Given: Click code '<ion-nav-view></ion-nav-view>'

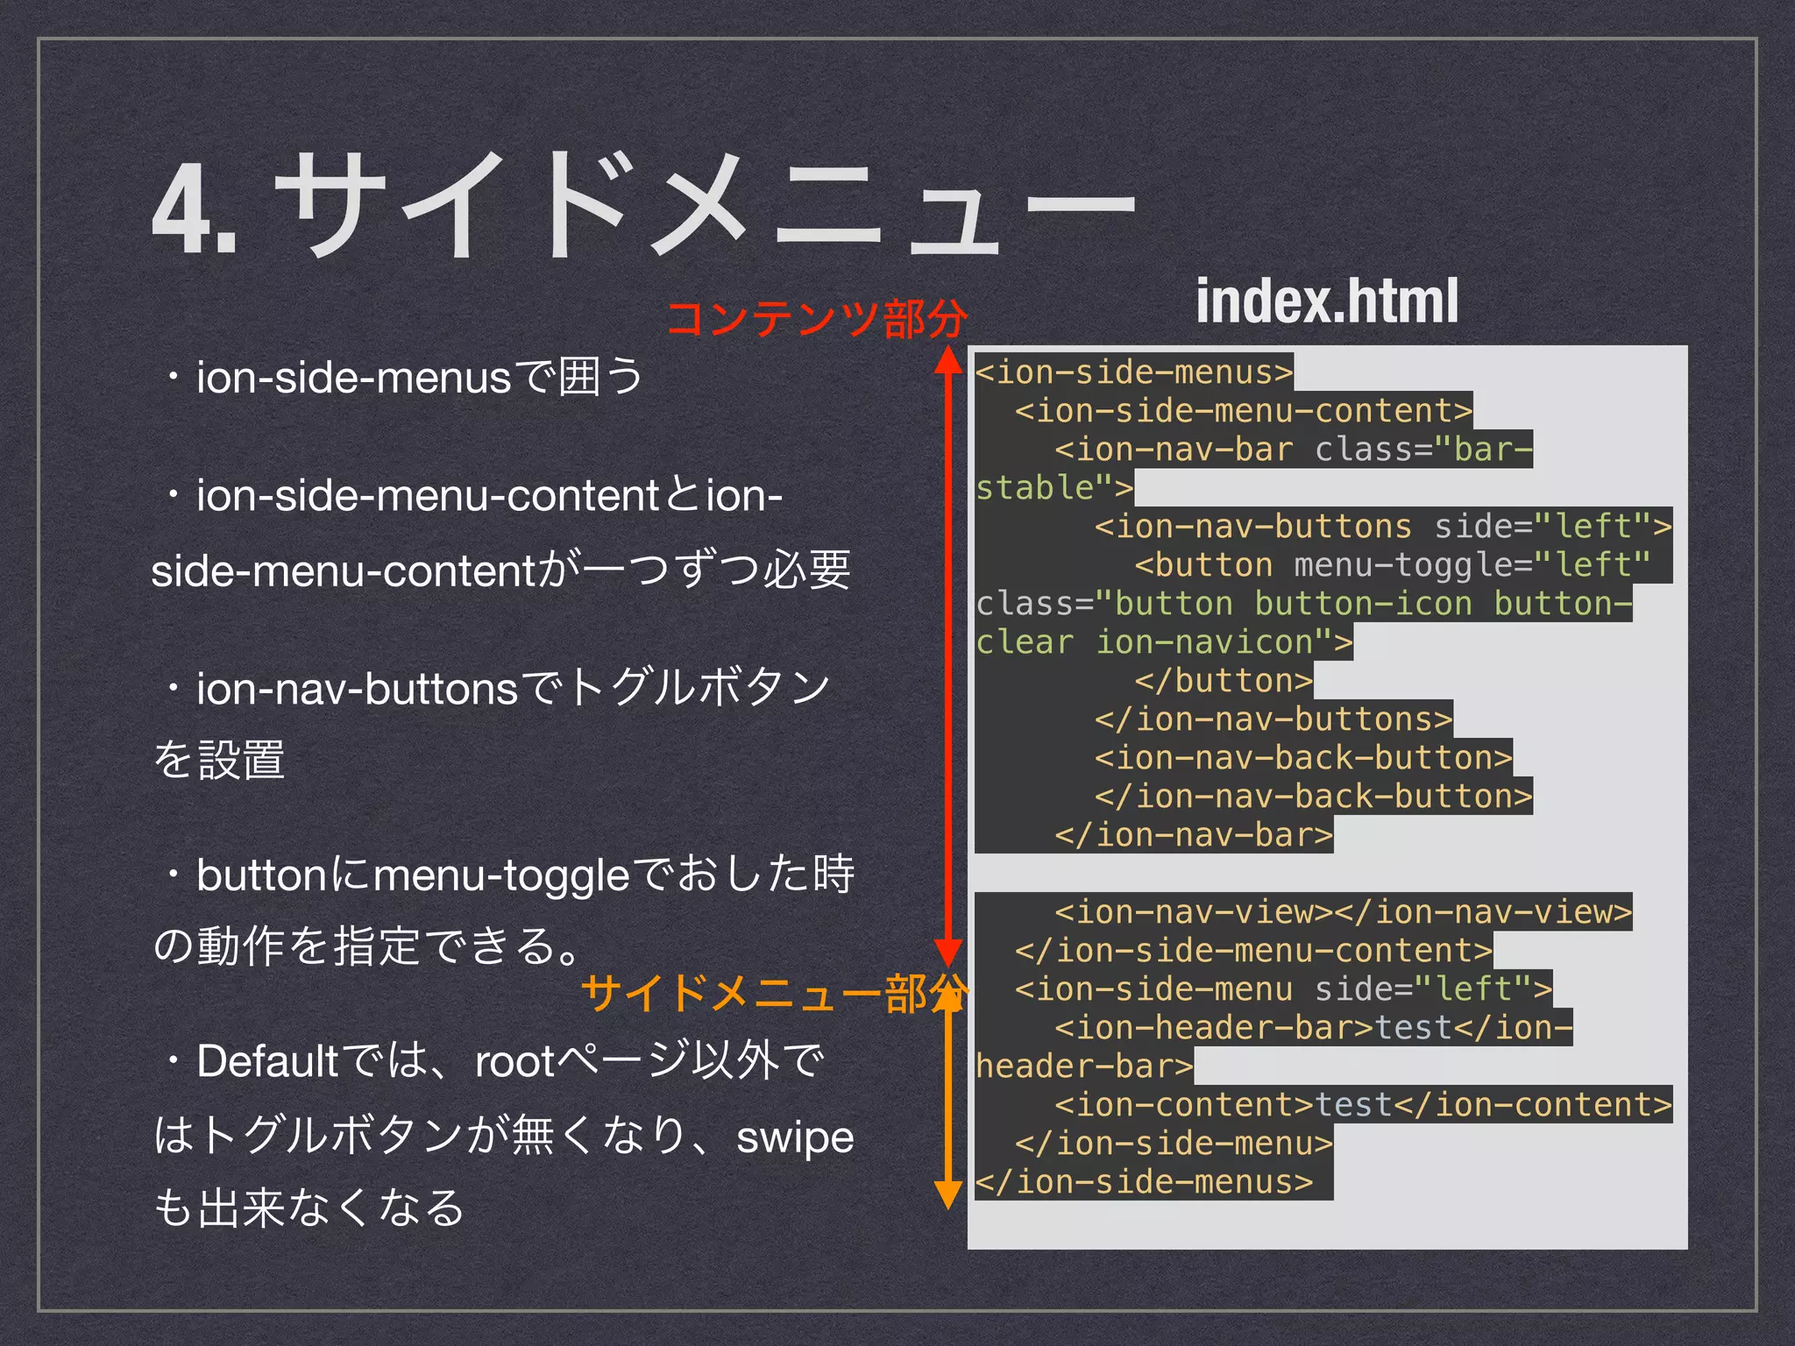Looking at the screenshot, I should click(1344, 911).
